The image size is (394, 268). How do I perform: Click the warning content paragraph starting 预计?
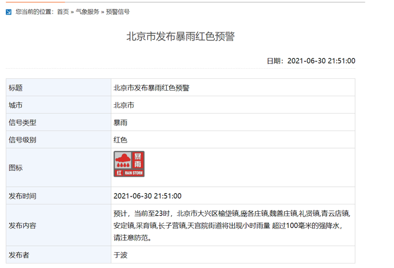[232, 225]
